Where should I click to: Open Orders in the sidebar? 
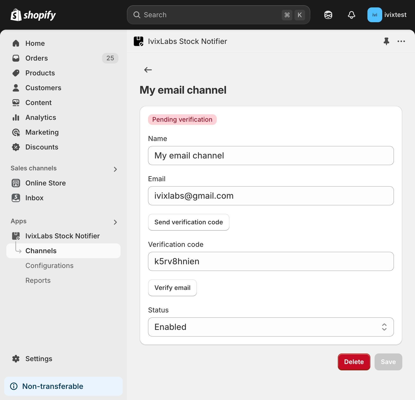(x=63, y=58)
